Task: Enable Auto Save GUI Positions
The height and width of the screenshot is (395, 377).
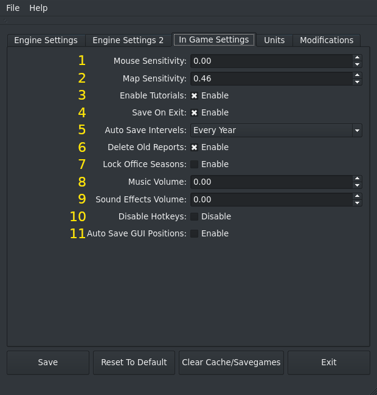Action: (195, 233)
